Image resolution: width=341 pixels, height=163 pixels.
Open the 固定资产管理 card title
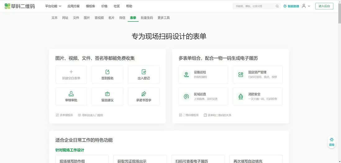coord(257,72)
